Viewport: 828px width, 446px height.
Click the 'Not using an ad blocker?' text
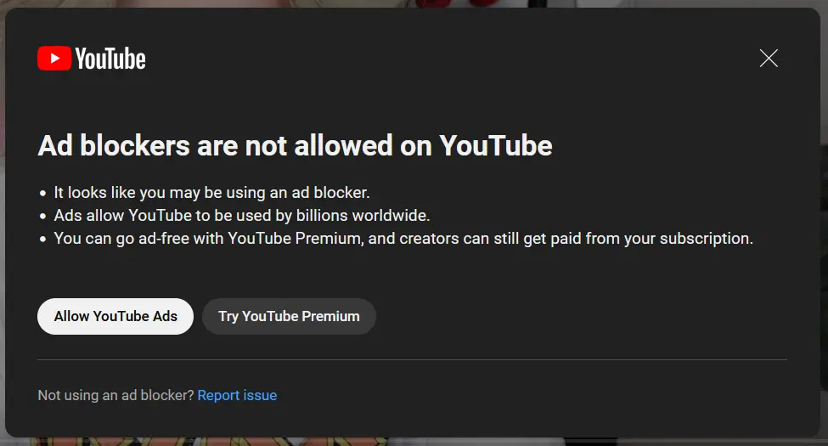115,395
